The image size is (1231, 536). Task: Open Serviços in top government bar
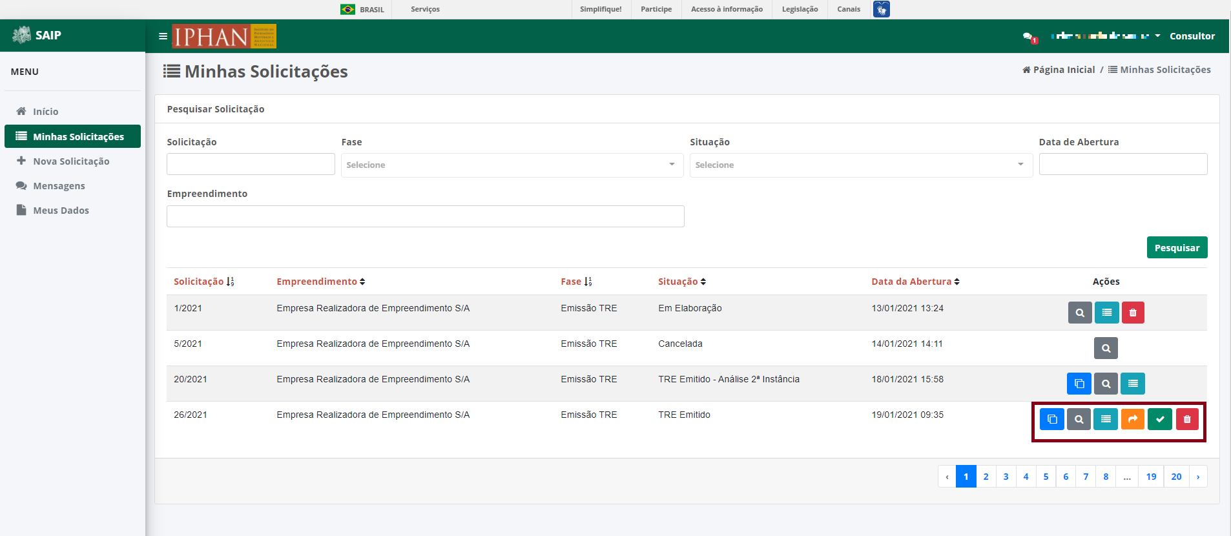425,9
